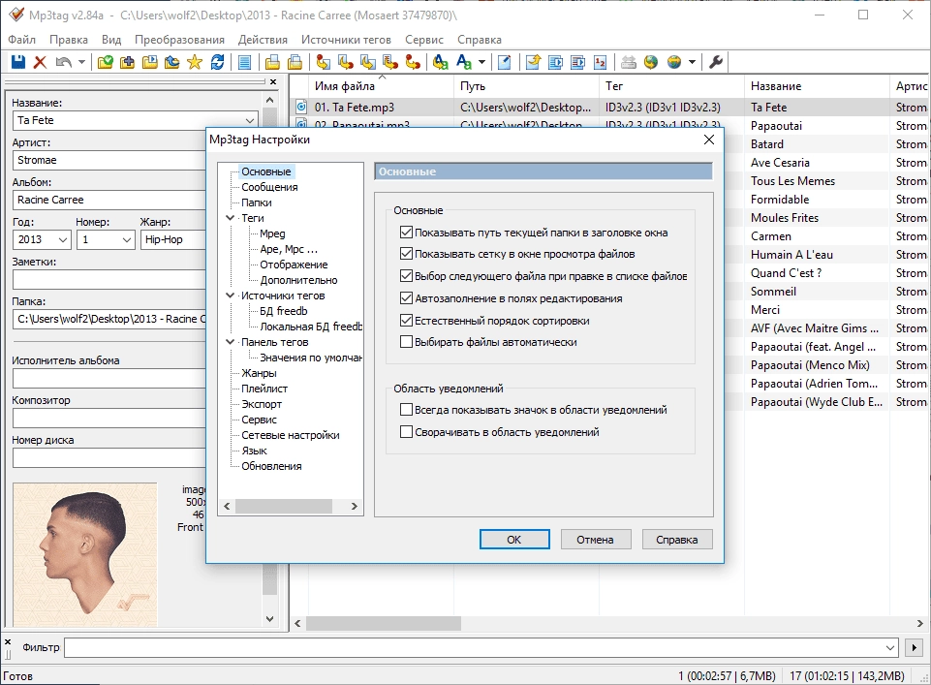
Task: Open the Название field dropdown arrow
Action: click(250, 120)
